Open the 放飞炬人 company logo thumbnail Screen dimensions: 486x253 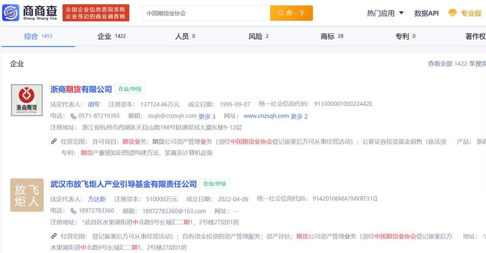(x=27, y=195)
